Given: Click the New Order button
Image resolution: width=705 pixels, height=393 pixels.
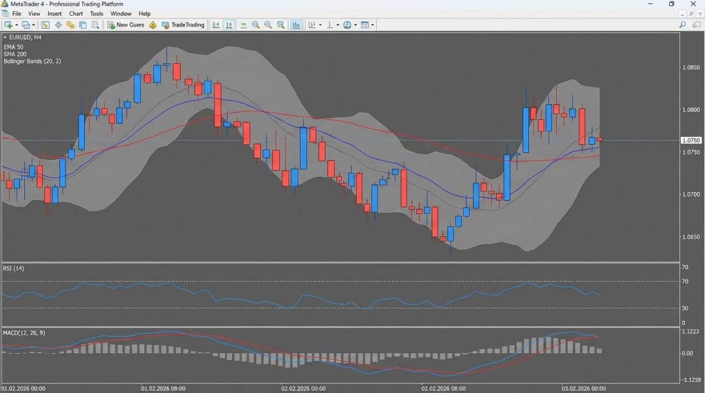Looking at the screenshot, I should pyautogui.click(x=125, y=25).
